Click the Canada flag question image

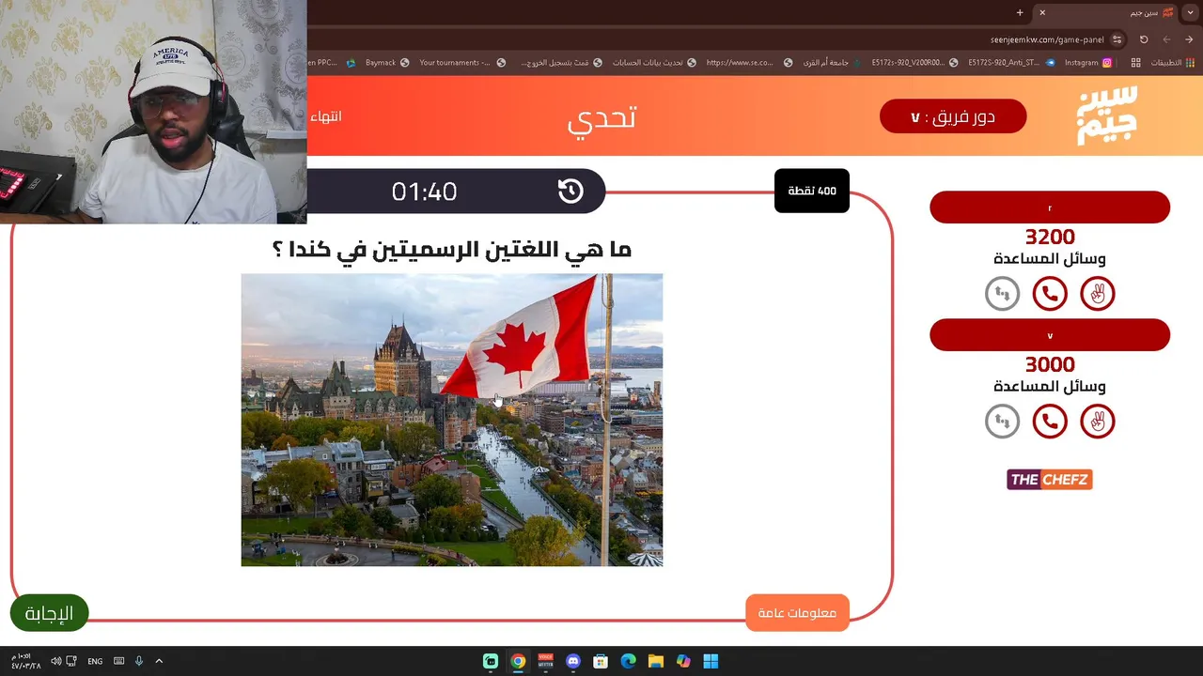[x=452, y=420]
